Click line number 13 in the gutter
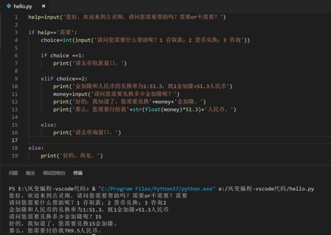The image size is (331, 235). coord(15,109)
